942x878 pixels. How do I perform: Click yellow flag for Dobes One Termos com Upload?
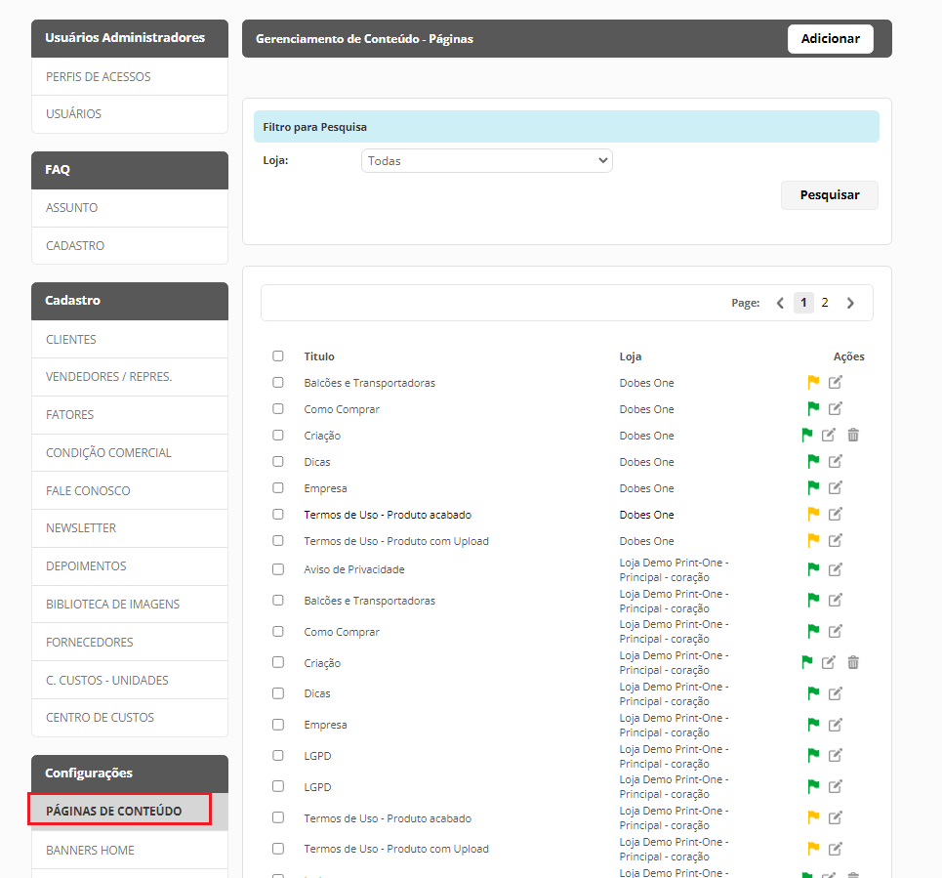(x=813, y=541)
